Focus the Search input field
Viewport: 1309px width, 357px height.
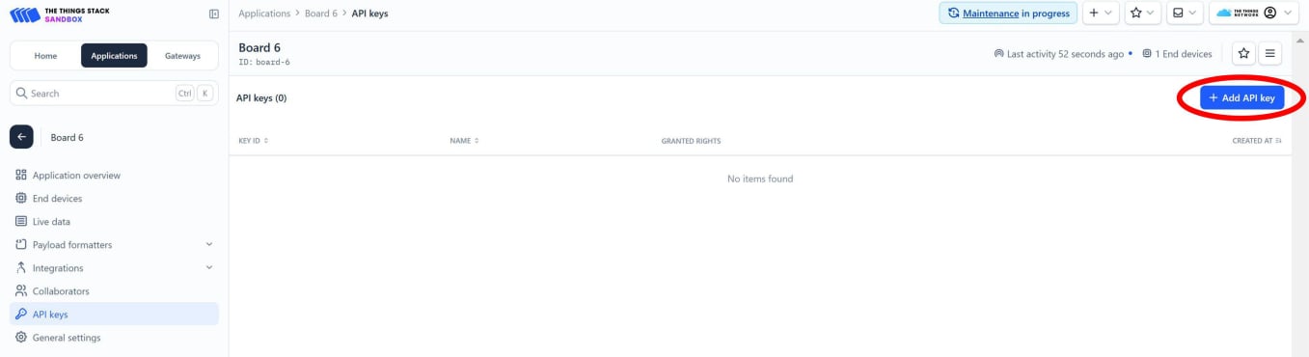[114, 94]
